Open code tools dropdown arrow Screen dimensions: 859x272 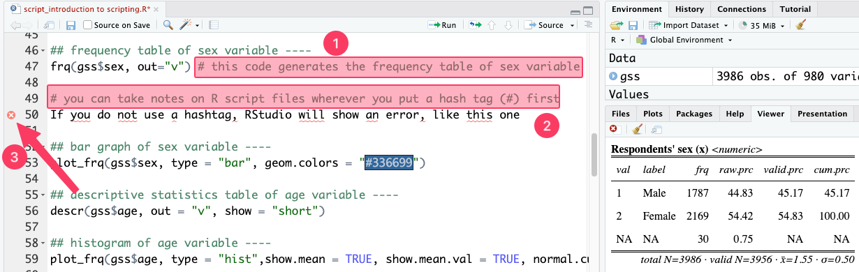[198, 26]
